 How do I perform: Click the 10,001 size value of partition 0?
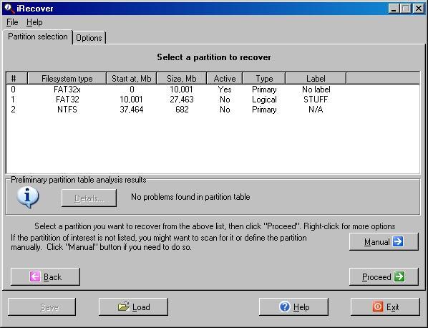(182, 90)
